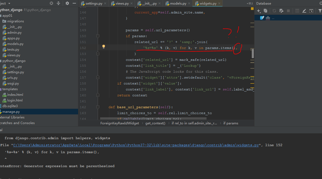Select the app01 folder
This screenshot has height=179, width=322.
[x=7, y=16]
